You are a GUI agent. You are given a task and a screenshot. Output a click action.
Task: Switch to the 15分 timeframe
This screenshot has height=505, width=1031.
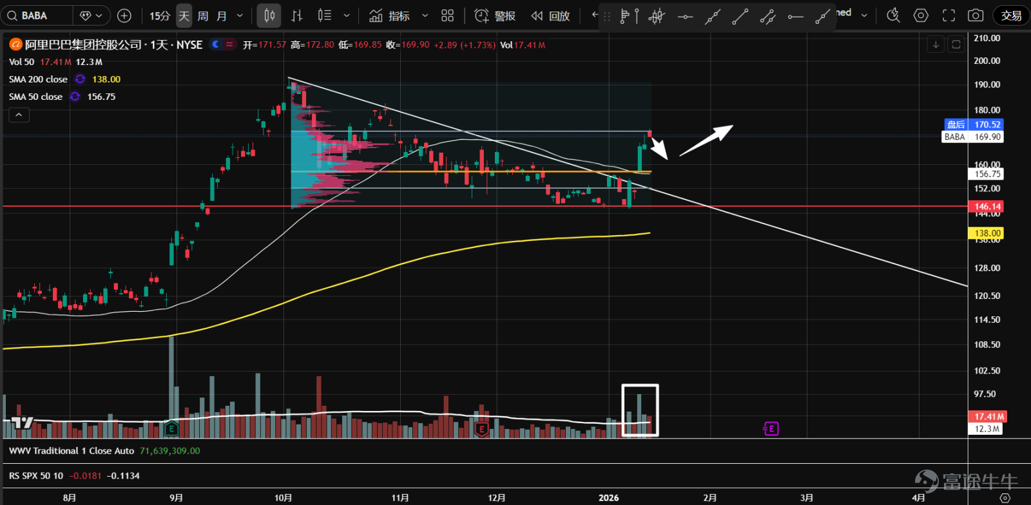pos(159,15)
